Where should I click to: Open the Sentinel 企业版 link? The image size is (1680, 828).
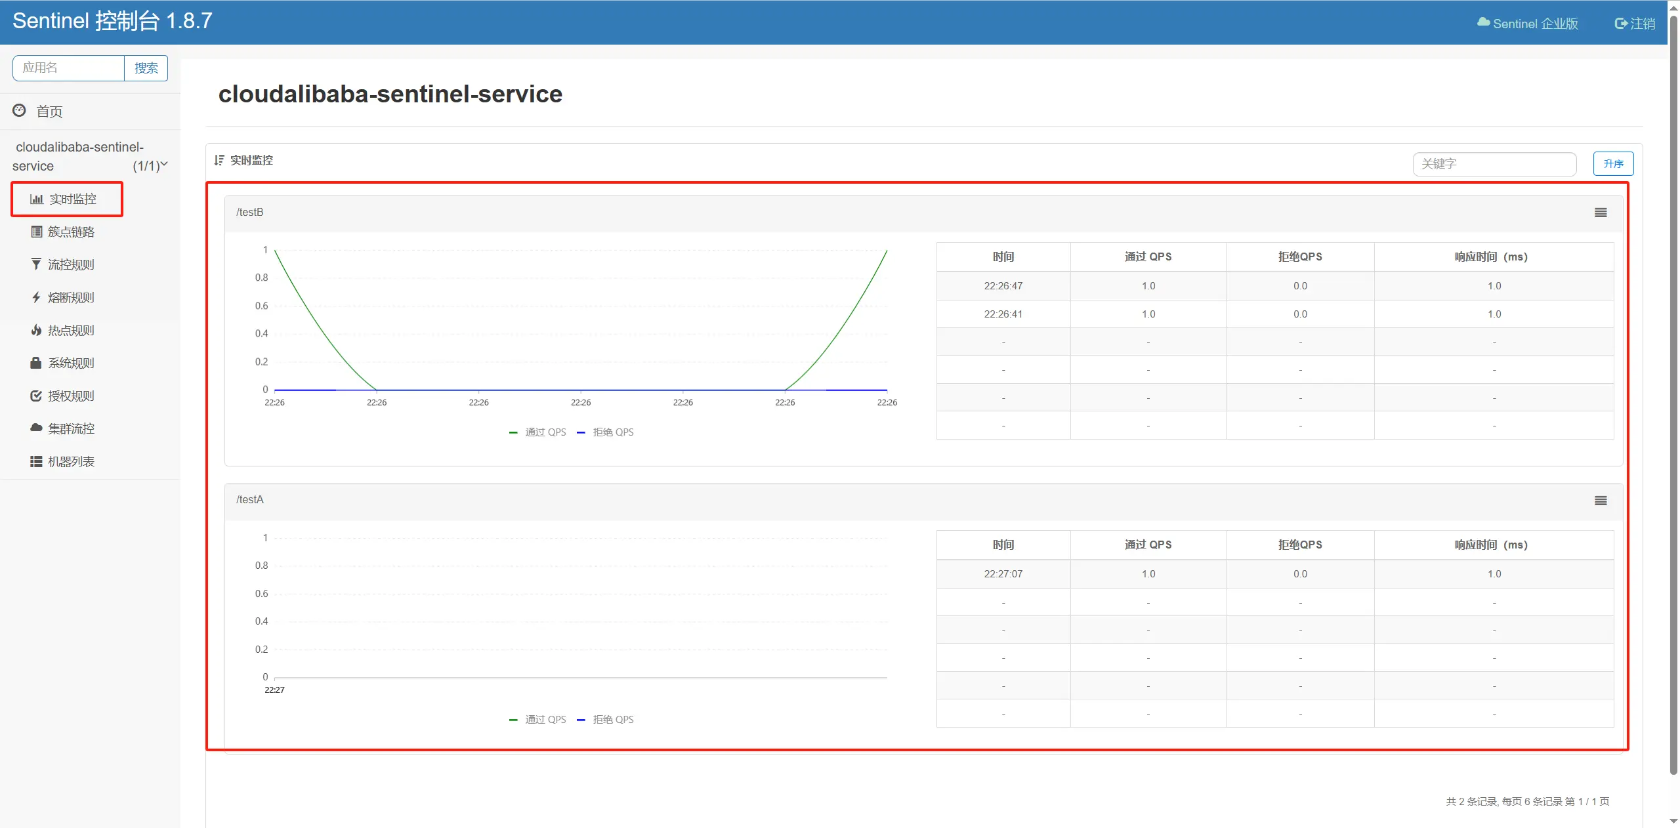click(x=1528, y=24)
